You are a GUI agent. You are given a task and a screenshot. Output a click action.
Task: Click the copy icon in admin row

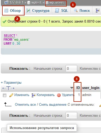(33, 95)
